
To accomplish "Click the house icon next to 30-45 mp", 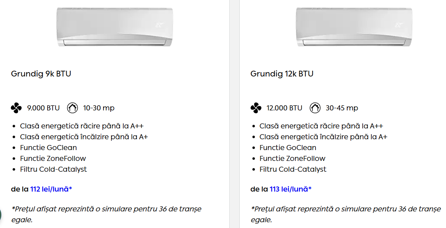I will pyautogui.click(x=315, y=108).
